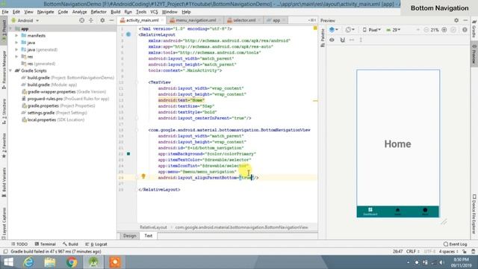Expand the manifests folder
This screenshot has width=478, height=269.
[16, 36]
